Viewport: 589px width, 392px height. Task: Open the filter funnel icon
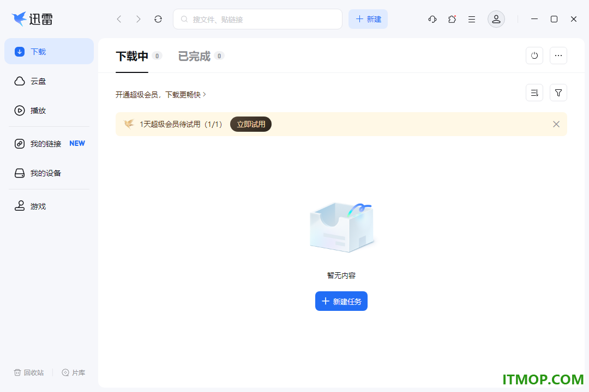[558, 93]
